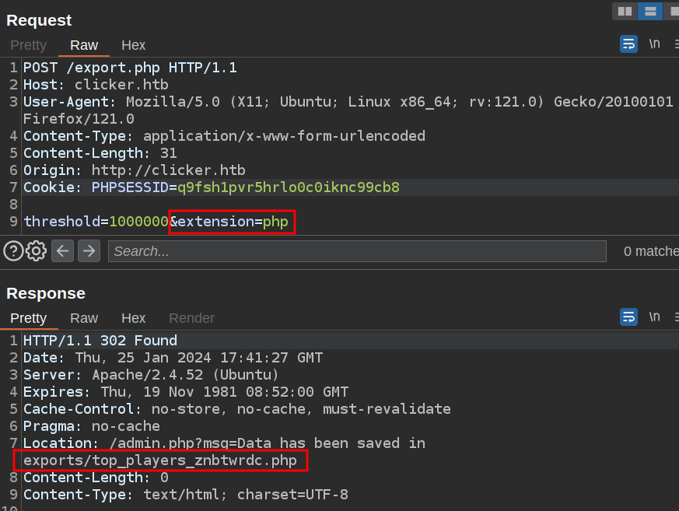679x511 pixels.
Task: Select the top-bottom split layout icon
Action: [x=649, y=11]
